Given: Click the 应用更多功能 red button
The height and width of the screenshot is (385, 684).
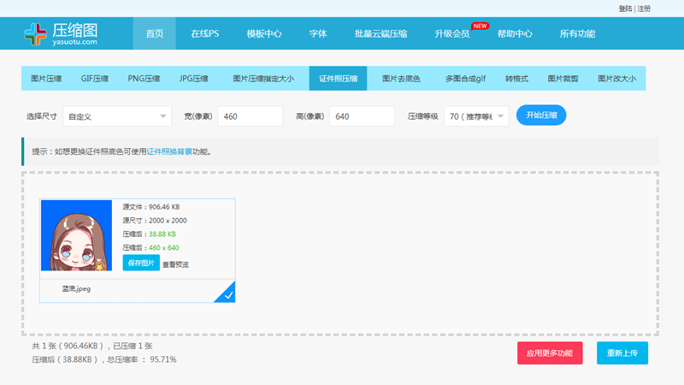Looking at the screenshot, I should click(x=550, y=353).
